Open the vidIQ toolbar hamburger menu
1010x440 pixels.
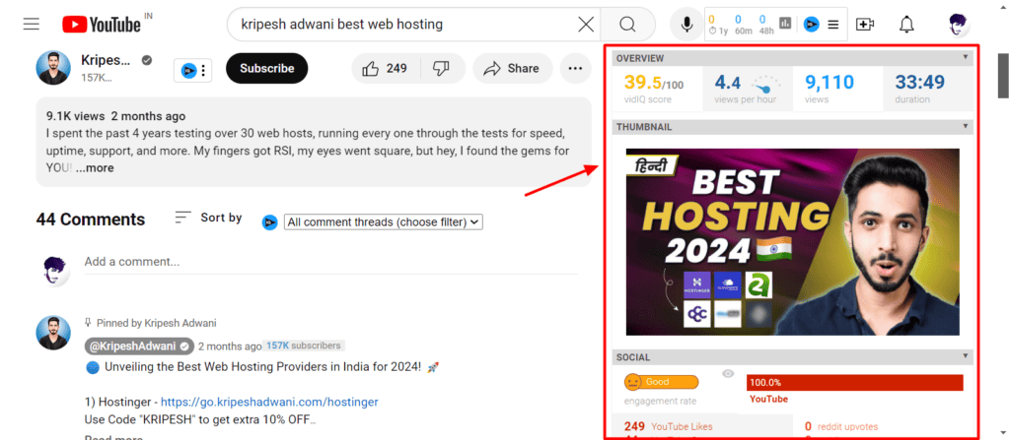tap(833, 24)
